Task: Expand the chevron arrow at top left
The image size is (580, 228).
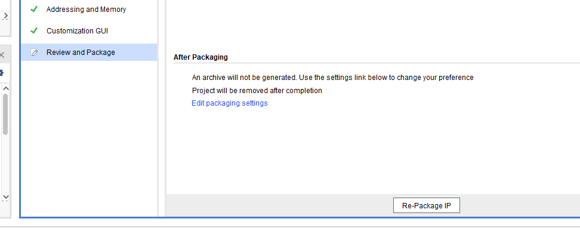Action: [x=5, y=16]
